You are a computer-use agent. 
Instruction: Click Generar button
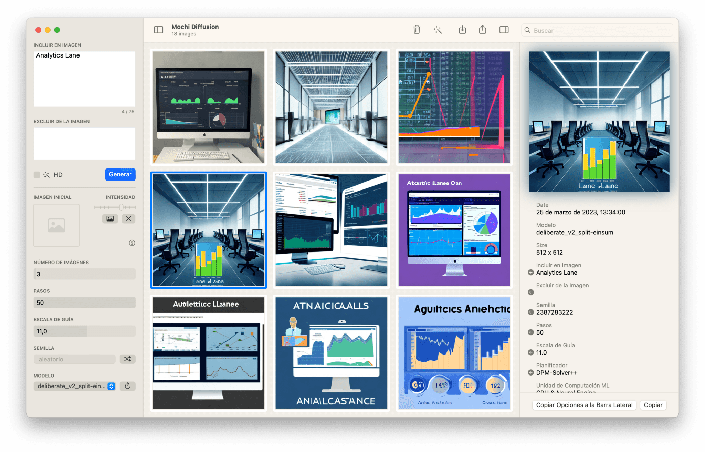point(120,174)
